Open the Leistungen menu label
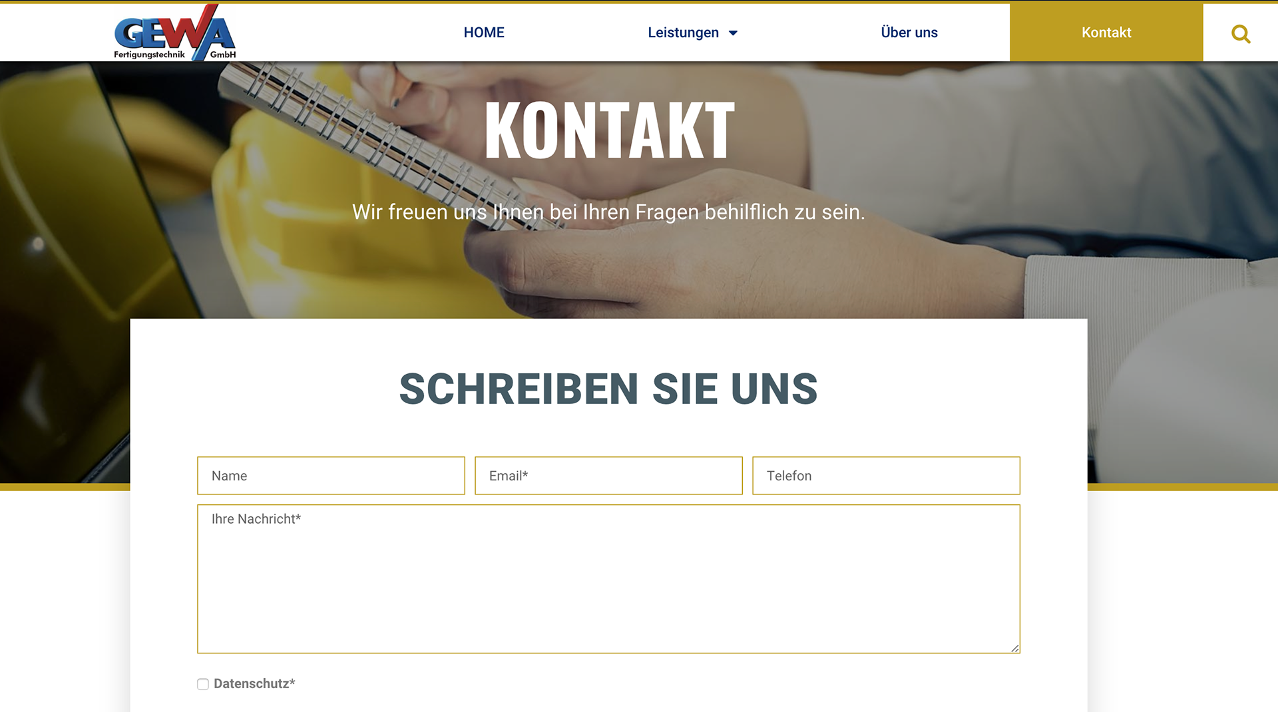 tap(683, 33)
